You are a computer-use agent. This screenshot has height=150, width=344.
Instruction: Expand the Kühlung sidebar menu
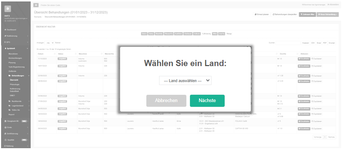click(x=15, y=146)
